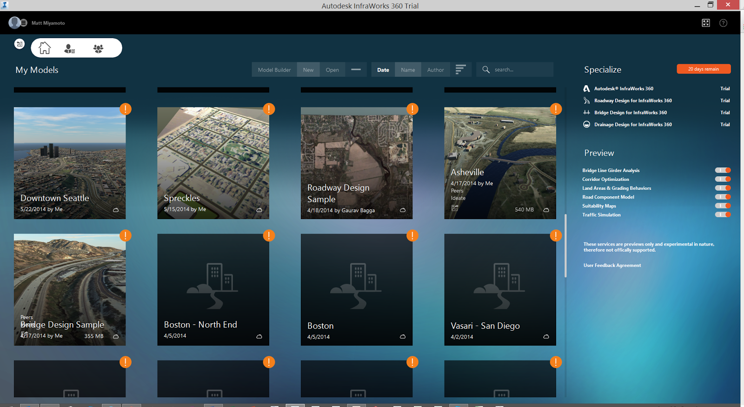
Task: Click the round icon above My Models
Action: pos(20,44)
